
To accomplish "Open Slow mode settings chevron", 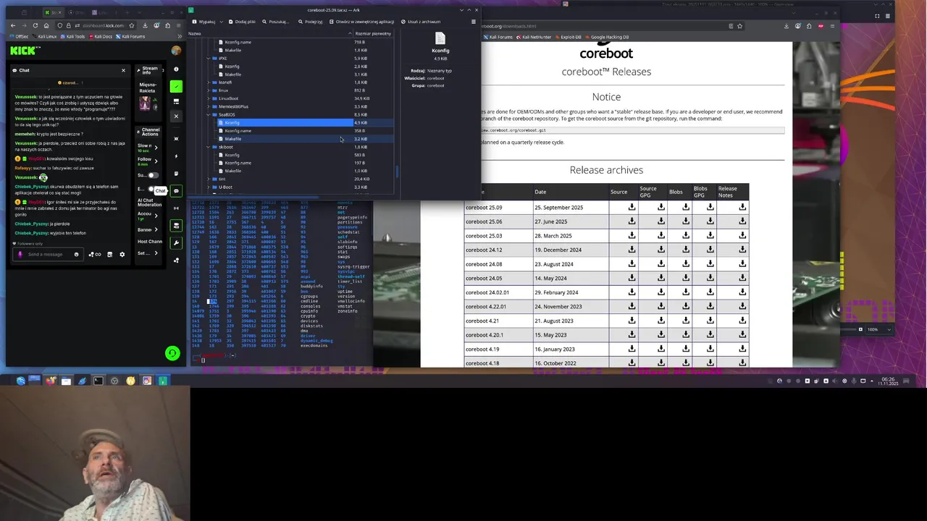I will [156, 147].
